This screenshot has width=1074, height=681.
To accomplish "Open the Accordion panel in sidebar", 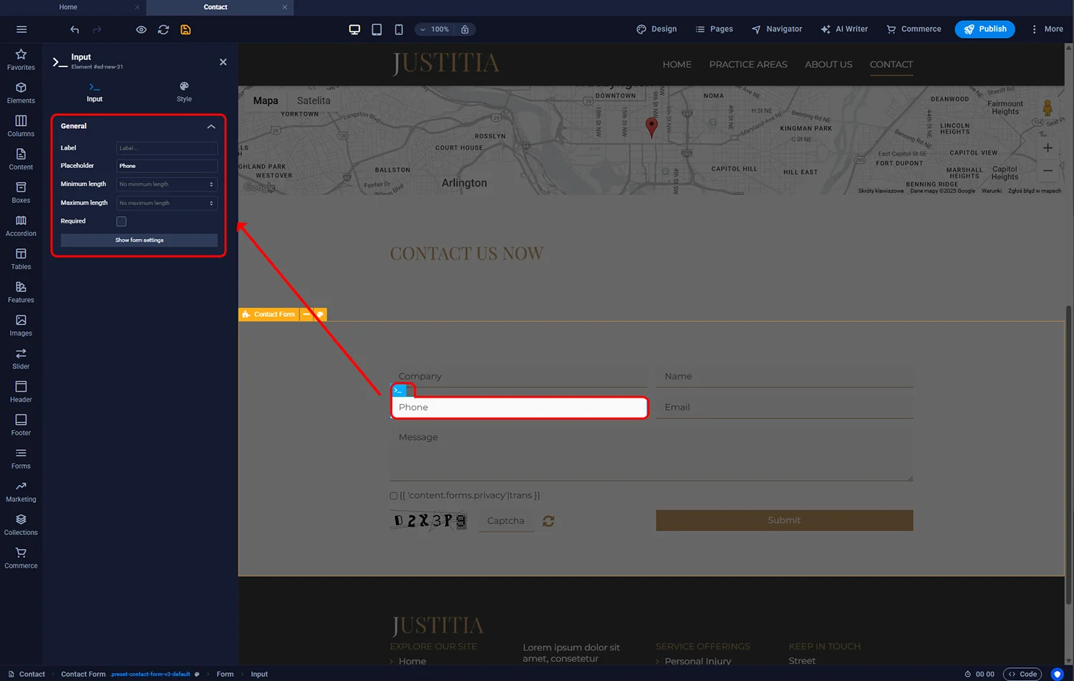I will pos(21,225).
